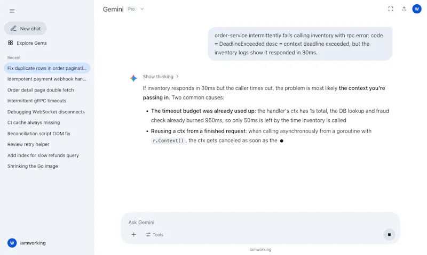Open the Tools menu

point(154,235)
